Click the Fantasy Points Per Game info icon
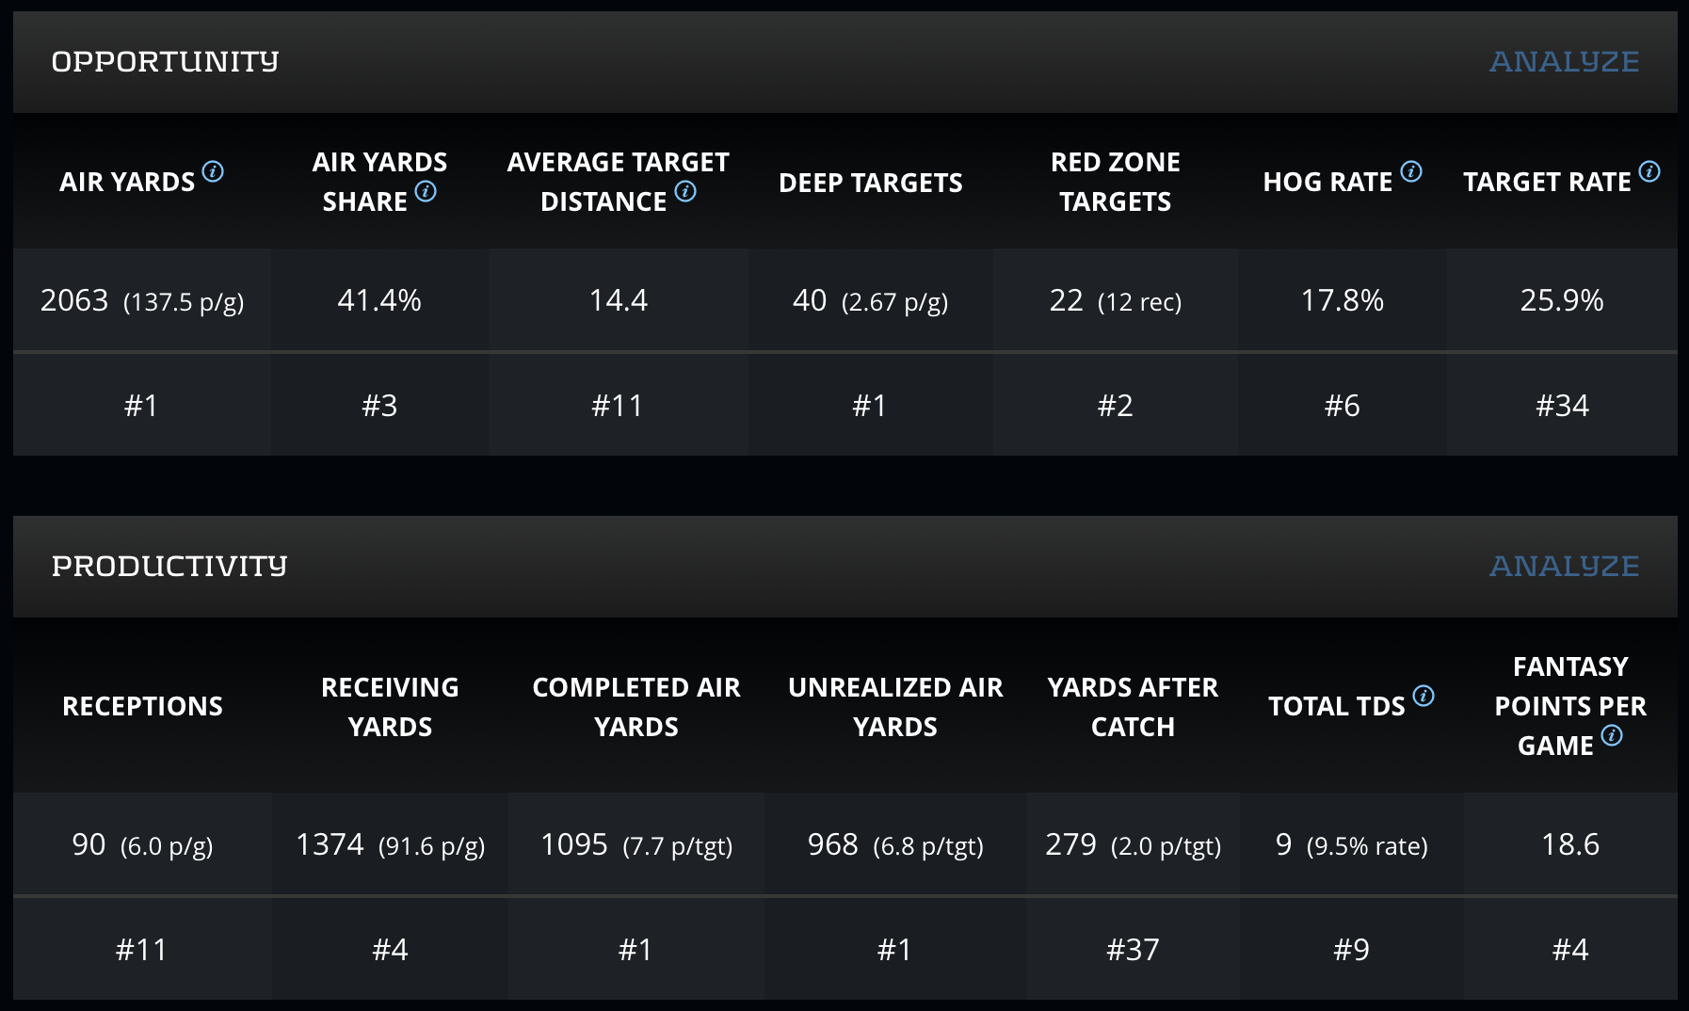Viewport: 1689px width, 1011px height. coord(1612,735)
